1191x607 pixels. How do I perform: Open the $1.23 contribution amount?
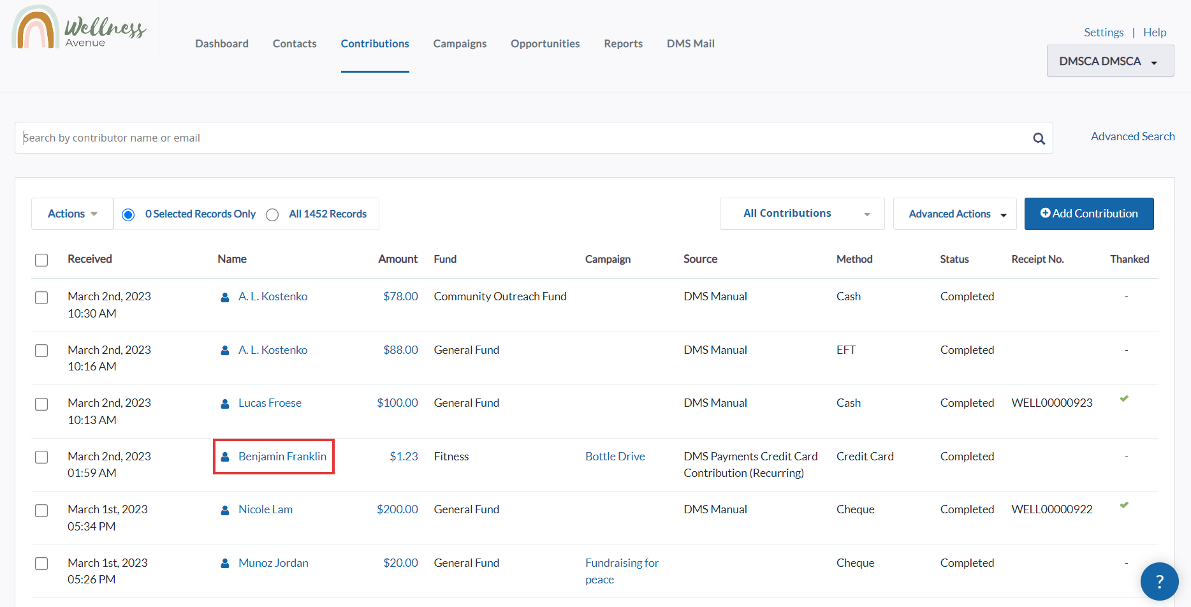pos(404,457)
